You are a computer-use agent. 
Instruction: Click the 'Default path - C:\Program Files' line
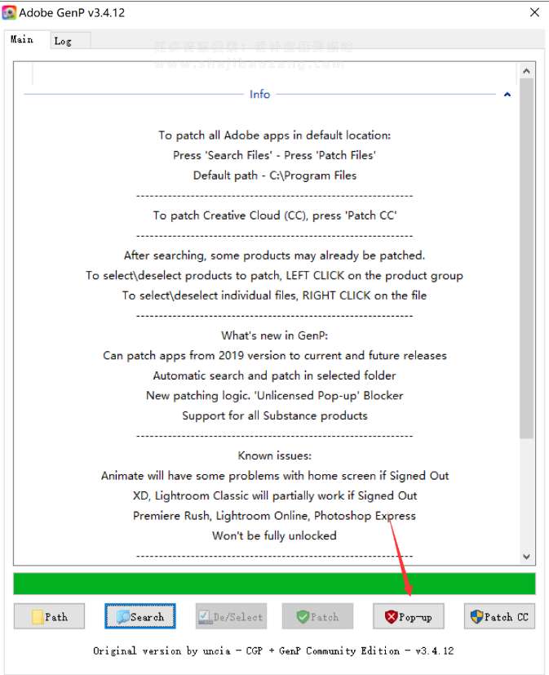coord(274,175)
